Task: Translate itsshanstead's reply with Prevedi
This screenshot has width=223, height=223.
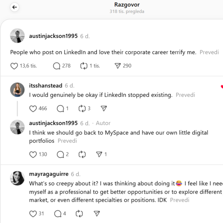Action: [x=185, y=95]
